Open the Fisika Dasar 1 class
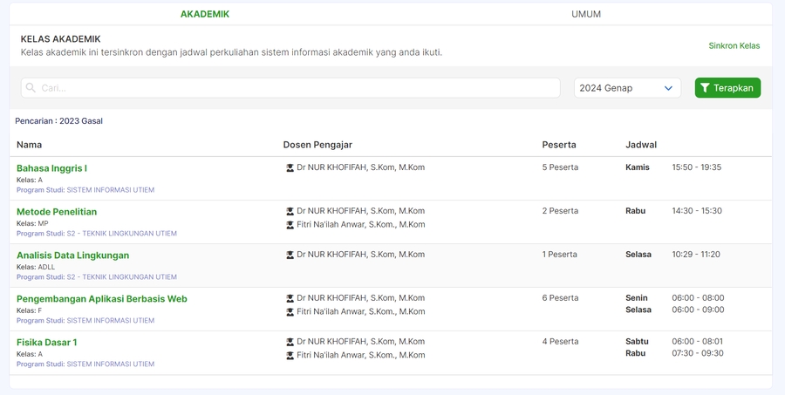The image size is (785, 395). click(46, 343)
